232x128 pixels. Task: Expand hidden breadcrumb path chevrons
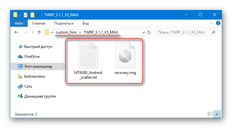pyautogui.click(x=52, y=32)
